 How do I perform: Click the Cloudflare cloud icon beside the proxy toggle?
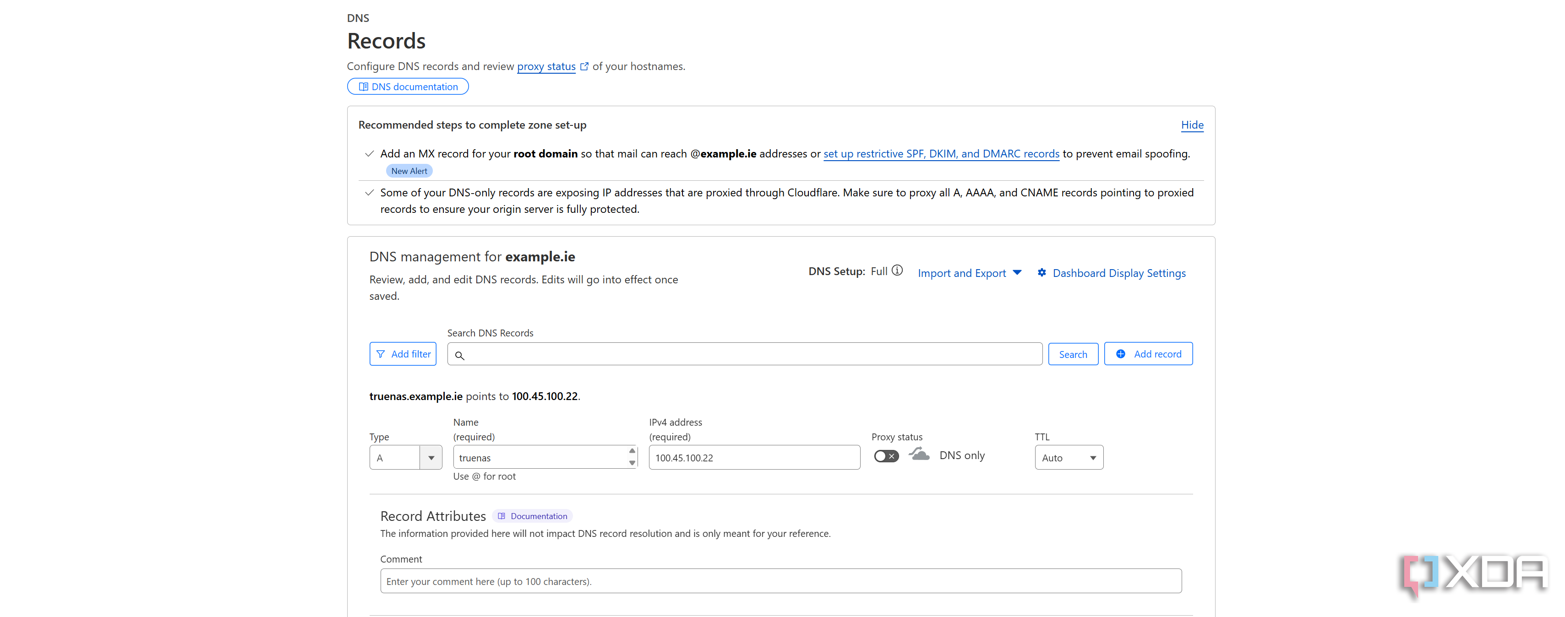point(919,454)
